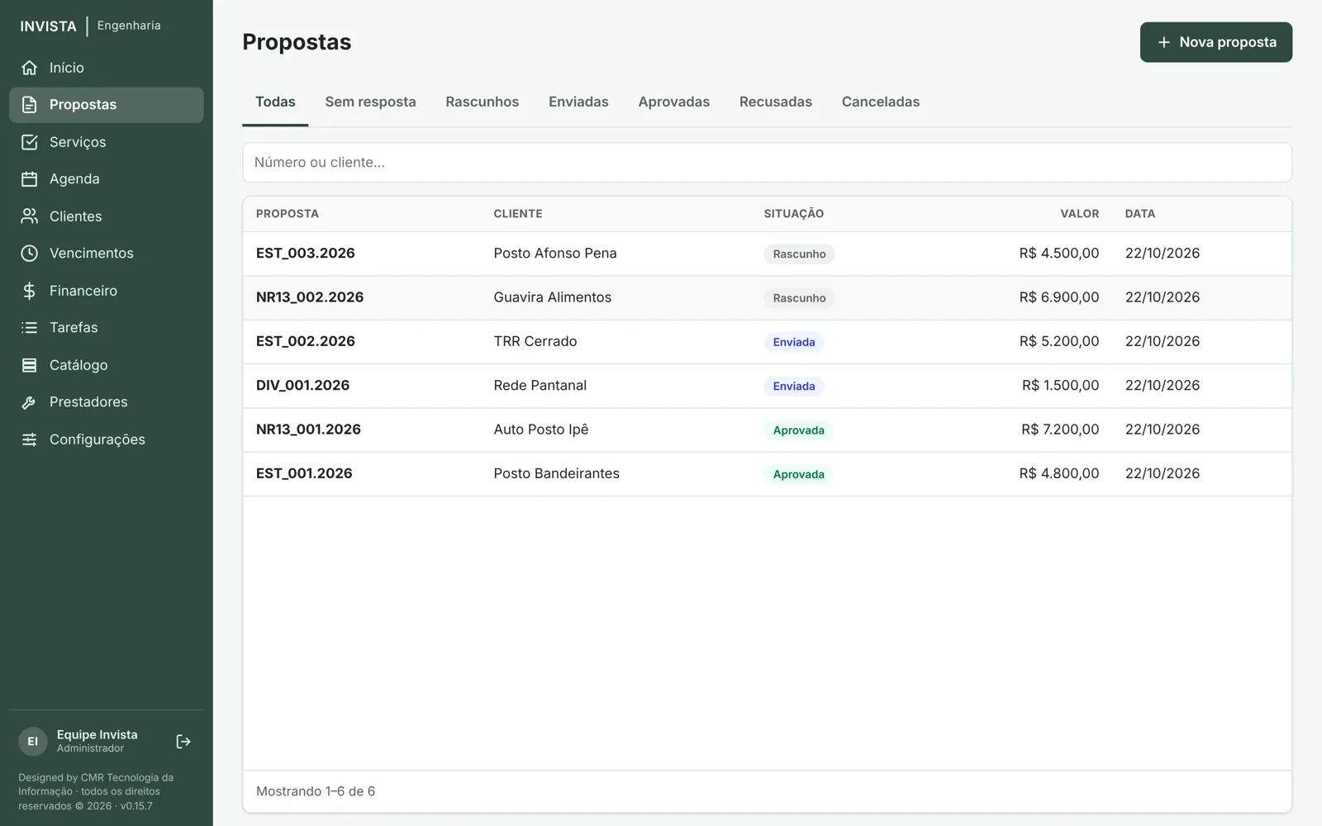Click the Enviada badge for TRR Cerrado

[x=794, y=342]
